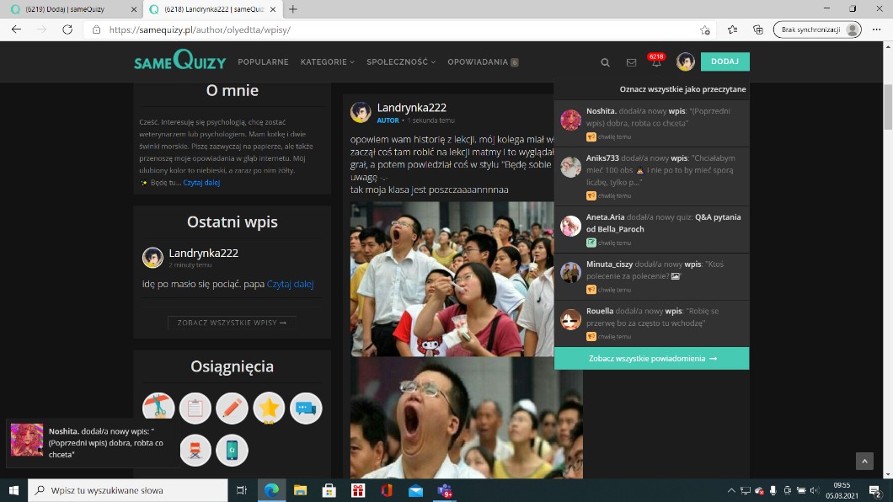Click Zobacz wszystkie powiadomienia button
This screenshot has height=502, width=893.
[652, 358]
